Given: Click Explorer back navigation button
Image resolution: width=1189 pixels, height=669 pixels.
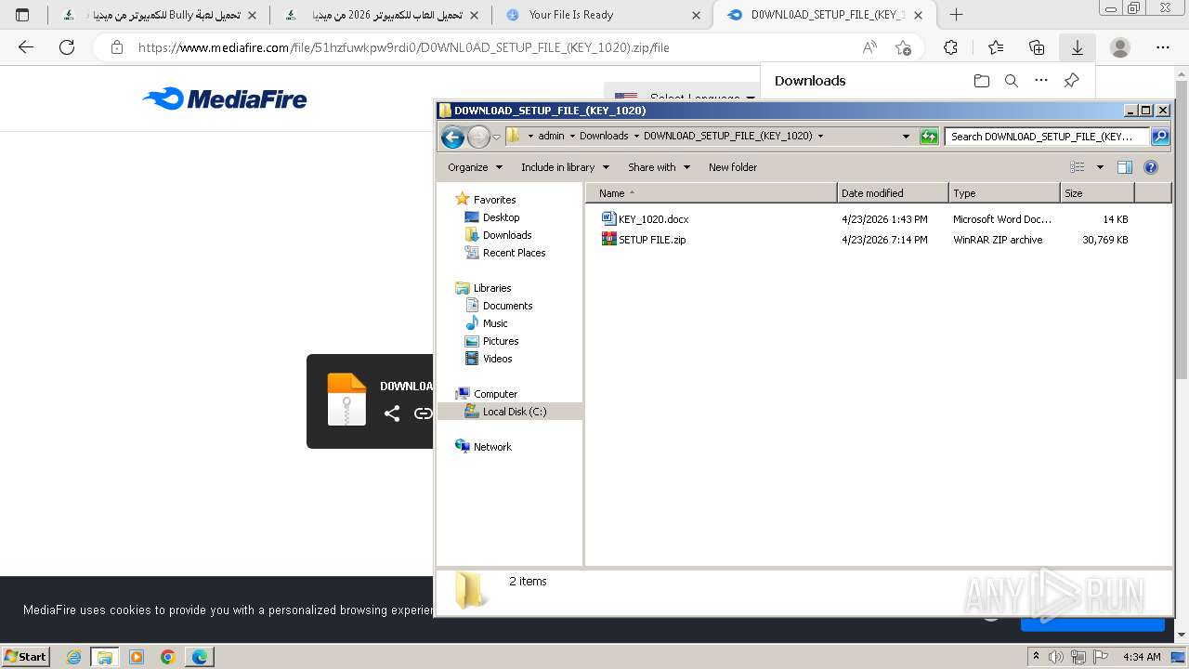Looking at the screenshot, I should 452,138.
